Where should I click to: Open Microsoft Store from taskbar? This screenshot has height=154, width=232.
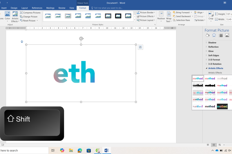pos(89,151)
